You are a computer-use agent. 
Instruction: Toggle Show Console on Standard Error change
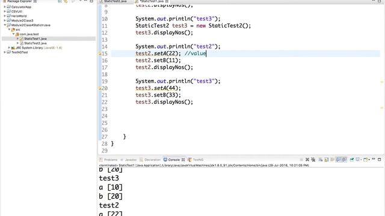pyautogui.click(x=344, y=160)
